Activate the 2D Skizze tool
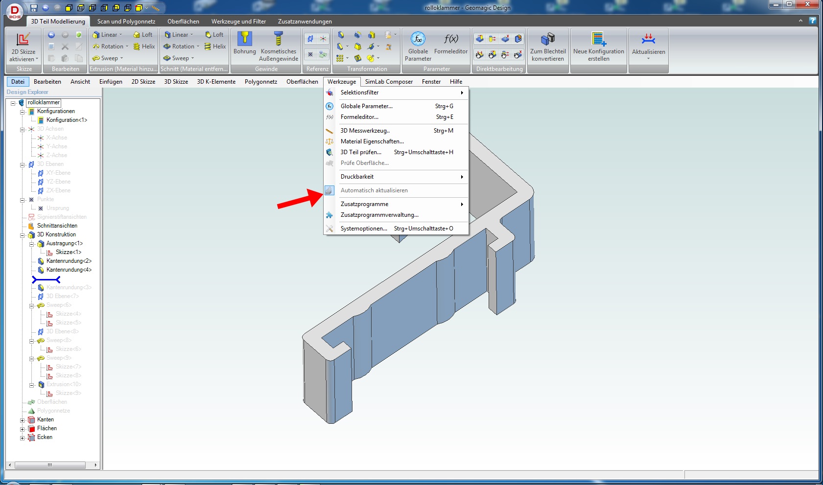823x485 pixels. 24,47
